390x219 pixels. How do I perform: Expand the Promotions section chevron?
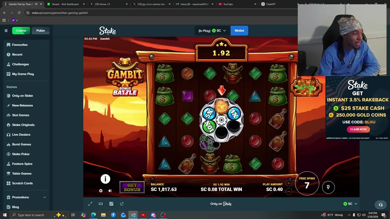click(44, 197)
